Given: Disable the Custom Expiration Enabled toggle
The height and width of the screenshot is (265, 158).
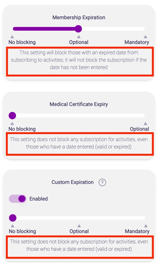Looking at the screenshot, I should click(18, 199).
